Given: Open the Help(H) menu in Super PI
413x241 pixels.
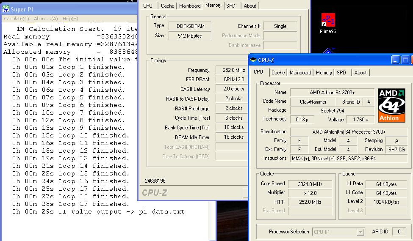Looking at the screenshot, I should [x=70, y=19].
